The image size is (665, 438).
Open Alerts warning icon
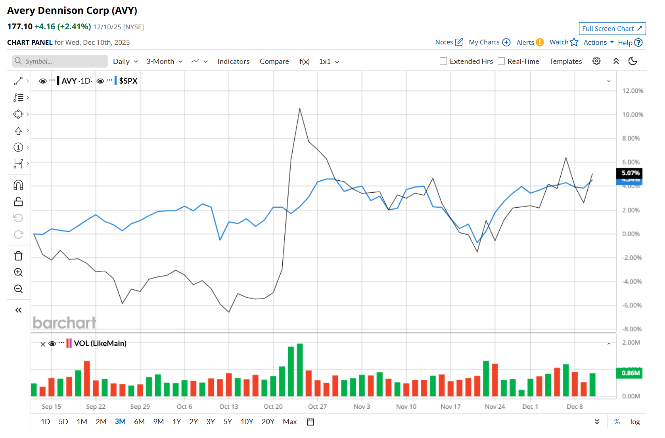pos(540,42)
